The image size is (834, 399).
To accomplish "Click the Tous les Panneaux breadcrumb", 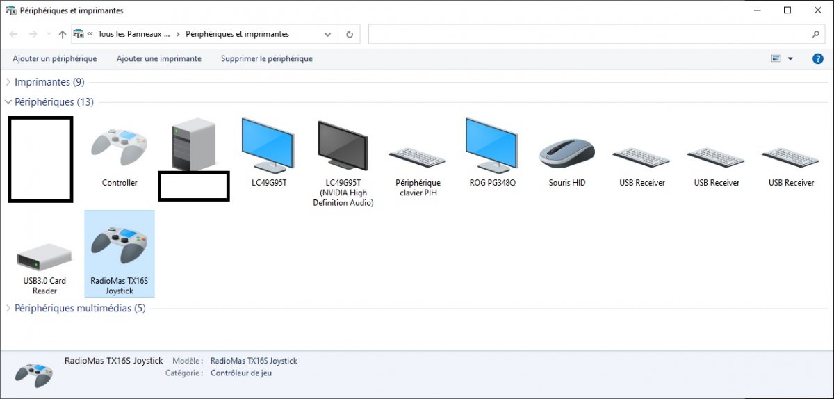I will click(x=133, y=34).
